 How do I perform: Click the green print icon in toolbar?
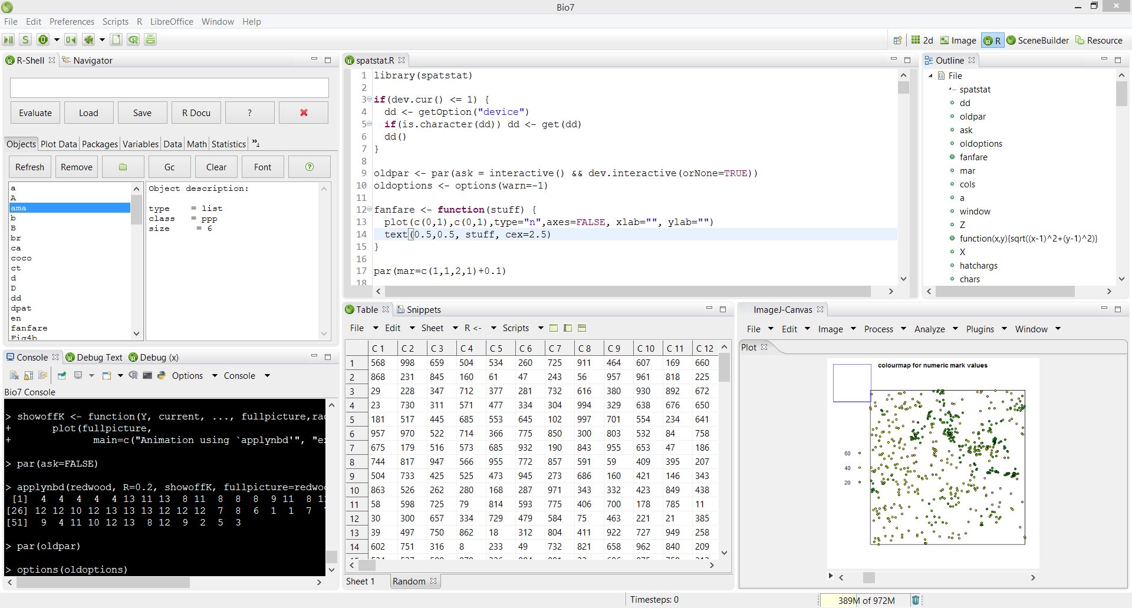pos(150,39)
